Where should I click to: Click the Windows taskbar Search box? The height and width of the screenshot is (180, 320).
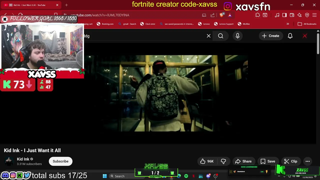(124, 176)
